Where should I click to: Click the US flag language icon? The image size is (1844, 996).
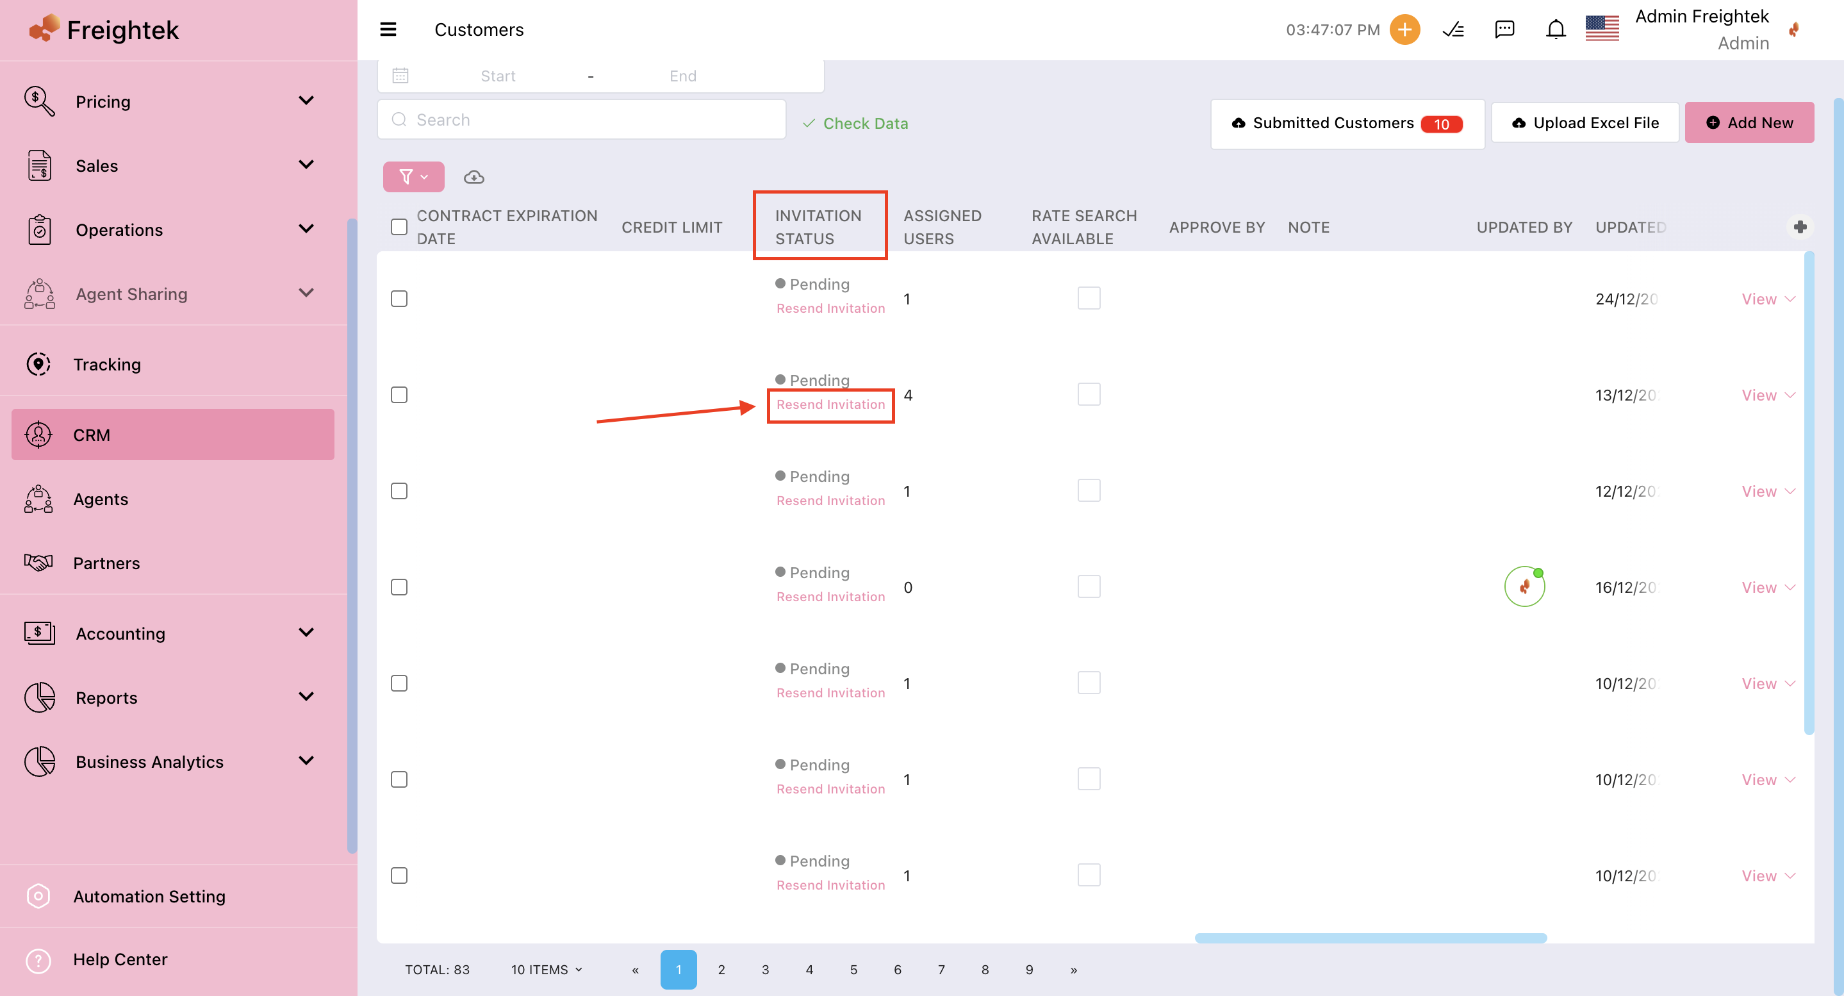click(1601, 29)
